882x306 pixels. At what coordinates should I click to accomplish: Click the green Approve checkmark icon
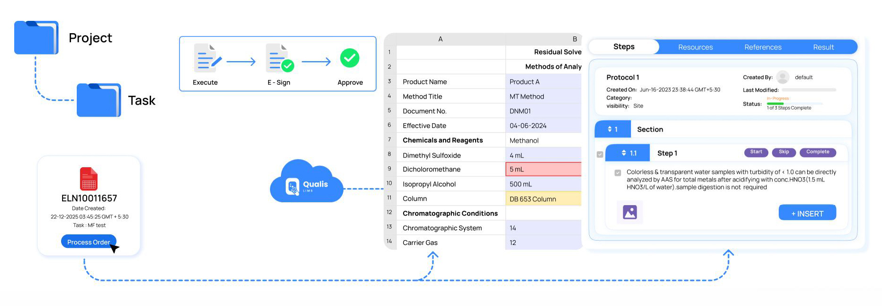(350, 58)
